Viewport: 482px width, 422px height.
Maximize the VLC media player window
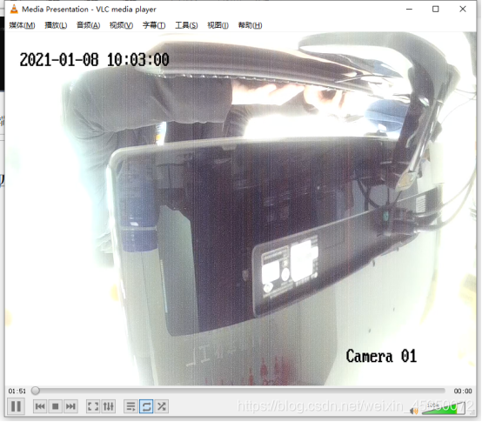point(436,10)
